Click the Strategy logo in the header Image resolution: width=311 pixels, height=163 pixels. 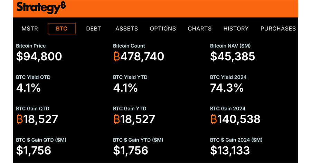click(x=41, y=8)
